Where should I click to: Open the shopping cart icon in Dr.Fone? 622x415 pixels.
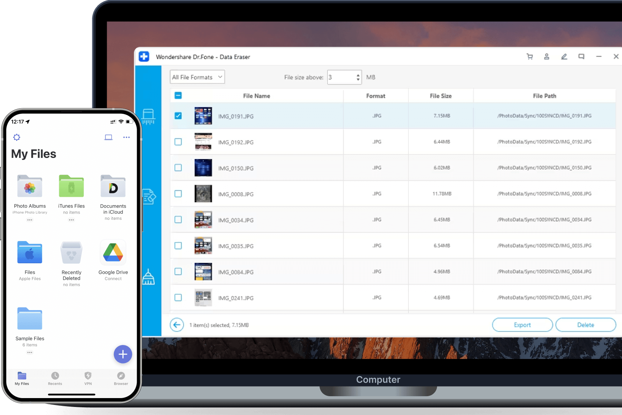pyautogui.click(x=530, y=56)
